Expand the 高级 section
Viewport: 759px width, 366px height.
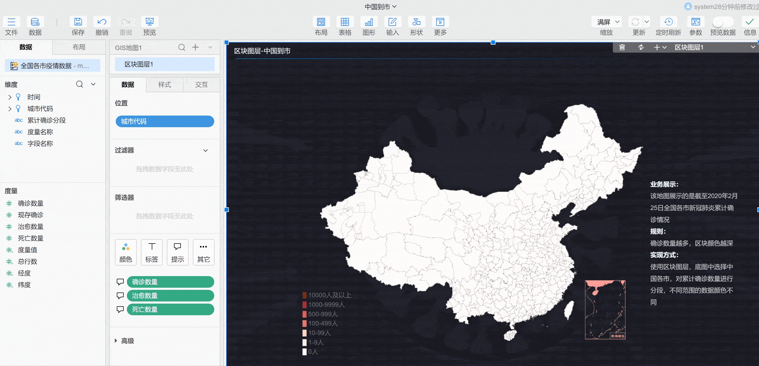125,341
